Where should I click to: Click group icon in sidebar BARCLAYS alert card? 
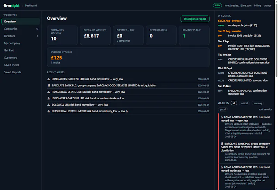(222, 144)
